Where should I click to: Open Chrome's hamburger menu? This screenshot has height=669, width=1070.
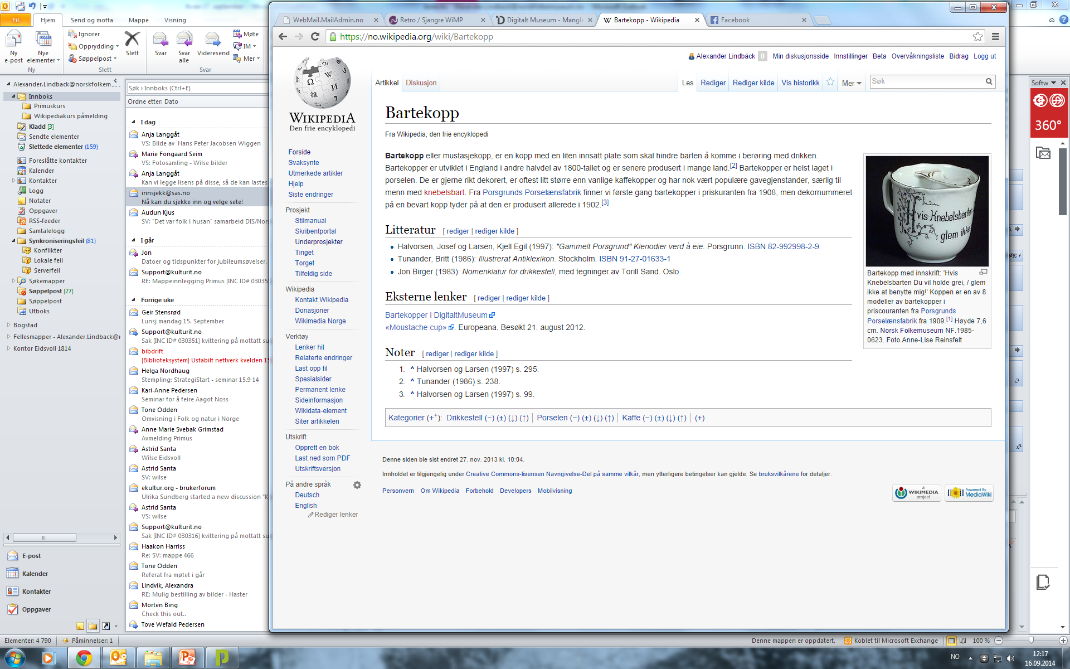995,36
